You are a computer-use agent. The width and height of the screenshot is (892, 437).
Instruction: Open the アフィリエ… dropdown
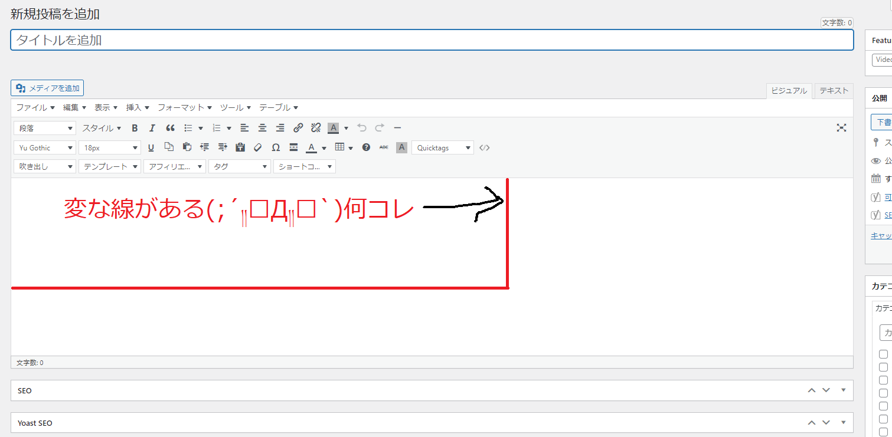pyautogui.click(x=175, y=166)
